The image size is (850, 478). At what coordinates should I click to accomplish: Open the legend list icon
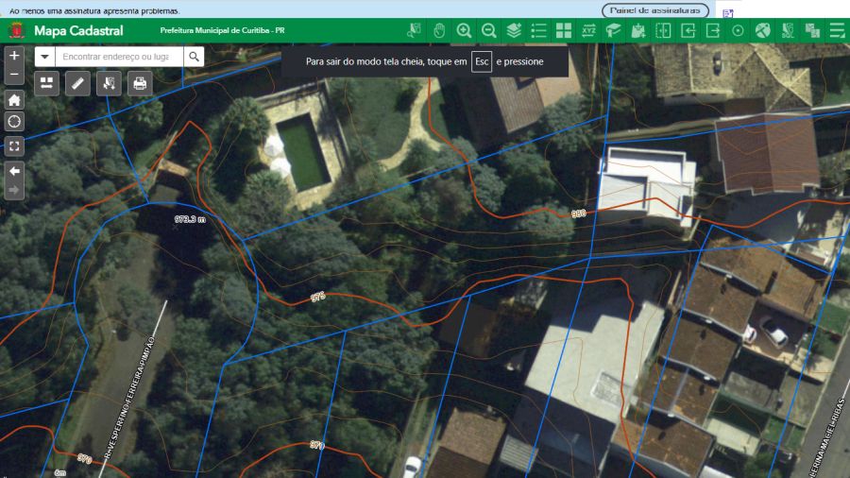pos(539,30)
